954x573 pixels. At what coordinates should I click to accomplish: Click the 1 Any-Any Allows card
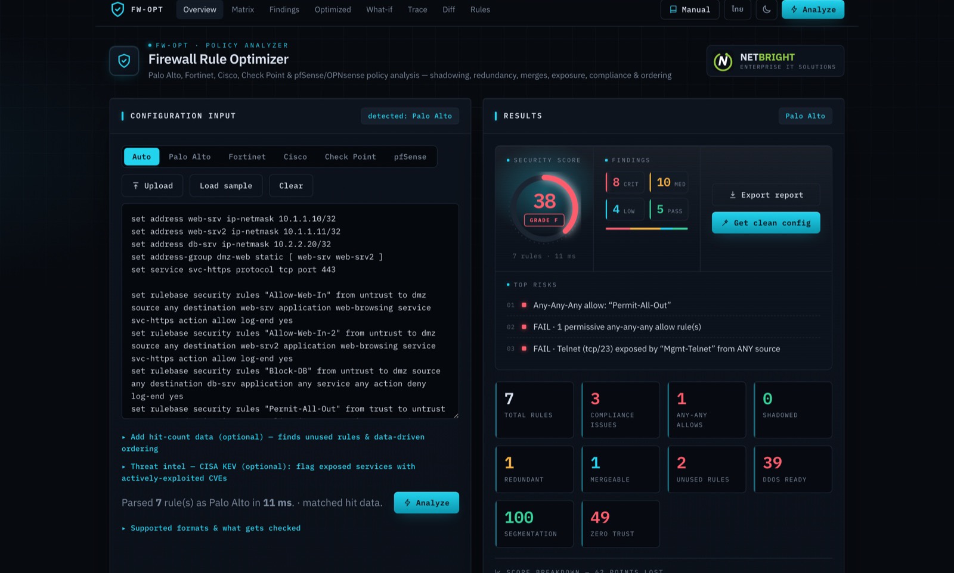(x=707, y=410)
